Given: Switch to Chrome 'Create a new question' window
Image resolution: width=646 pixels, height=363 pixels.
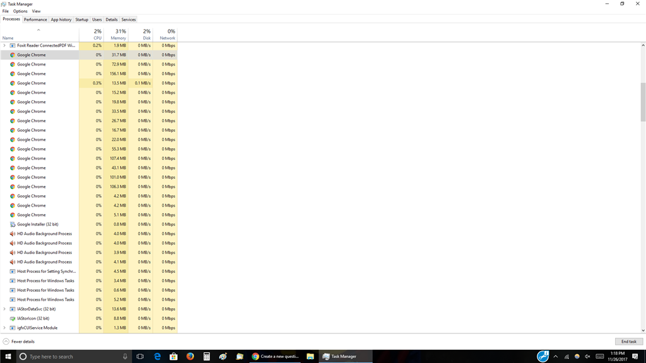Looking at the screenshot, I should tap(276, 357).
